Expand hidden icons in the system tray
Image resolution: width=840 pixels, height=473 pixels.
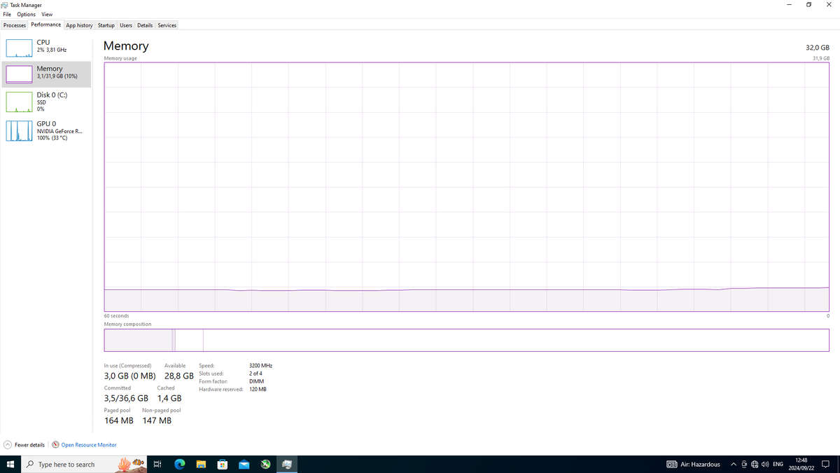point(733,464)
